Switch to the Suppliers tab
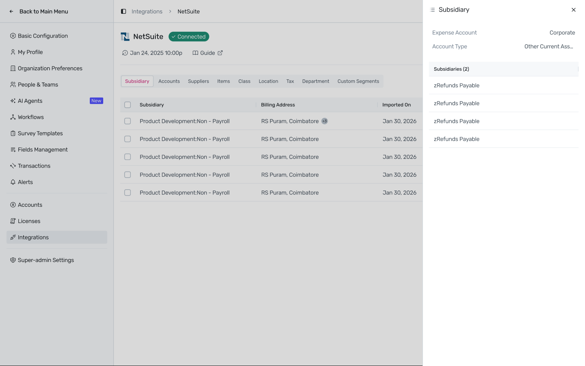Viewport: 585px width, 366px height. (198, 81)
